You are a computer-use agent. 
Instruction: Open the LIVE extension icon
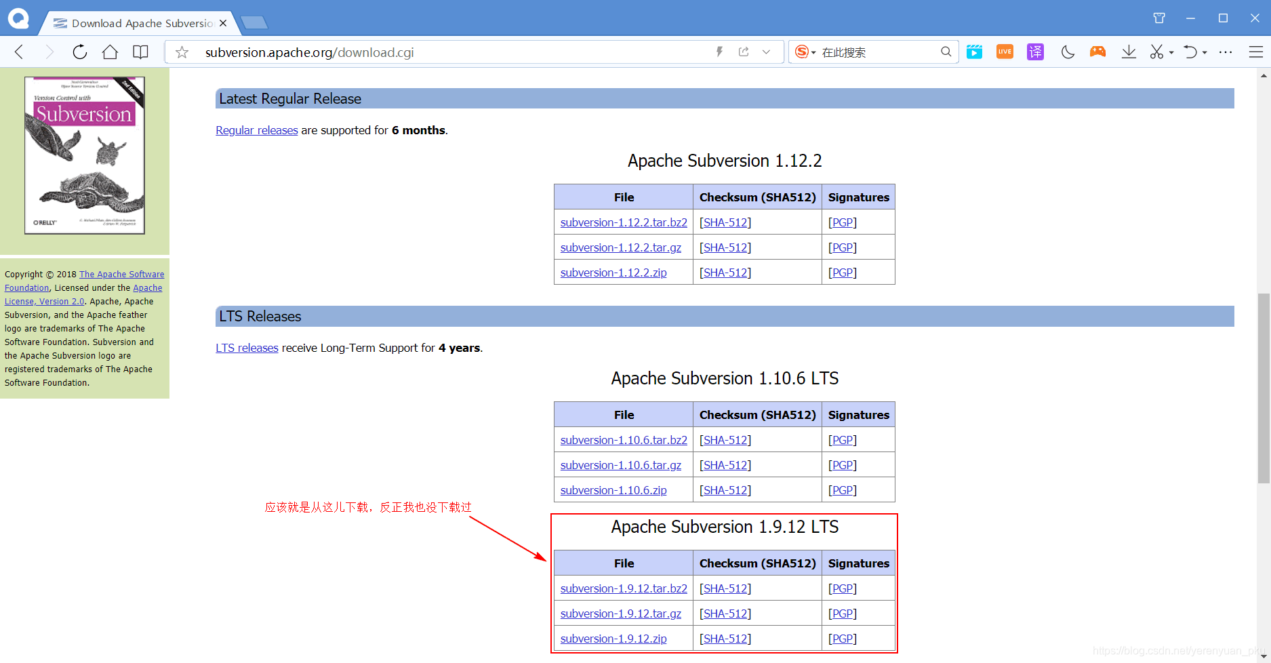[x=1005, y=52]
